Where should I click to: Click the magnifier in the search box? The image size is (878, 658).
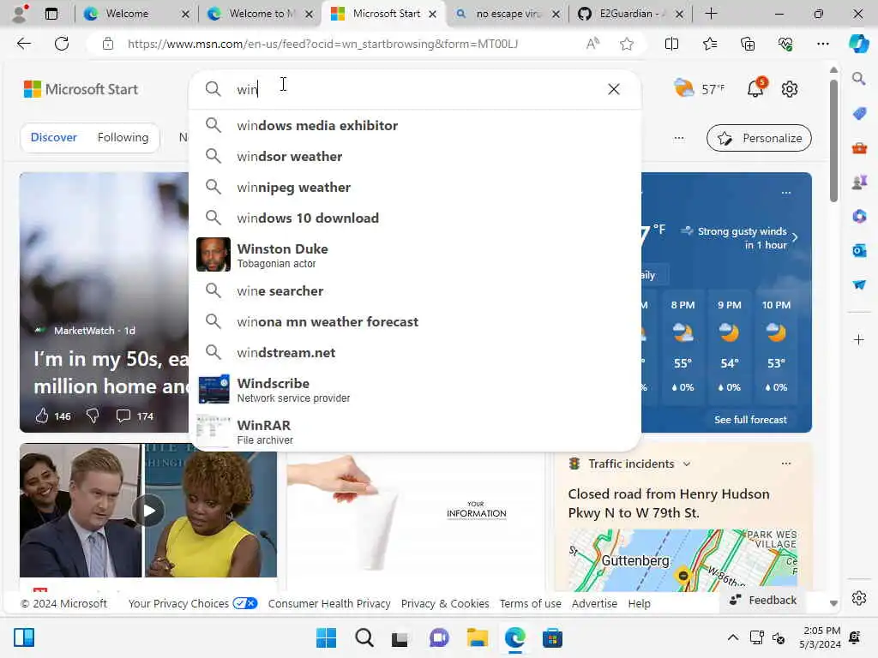point(213,89)
